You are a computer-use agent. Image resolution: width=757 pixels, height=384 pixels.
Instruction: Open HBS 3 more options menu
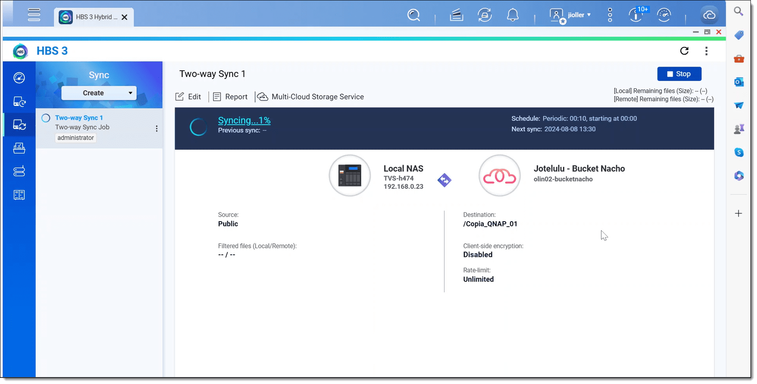(x=706, y=51)
